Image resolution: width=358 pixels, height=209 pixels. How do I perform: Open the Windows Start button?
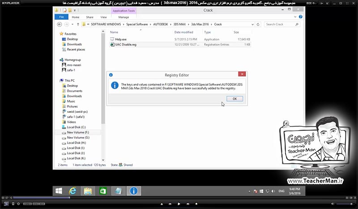(x=59, y=191)
